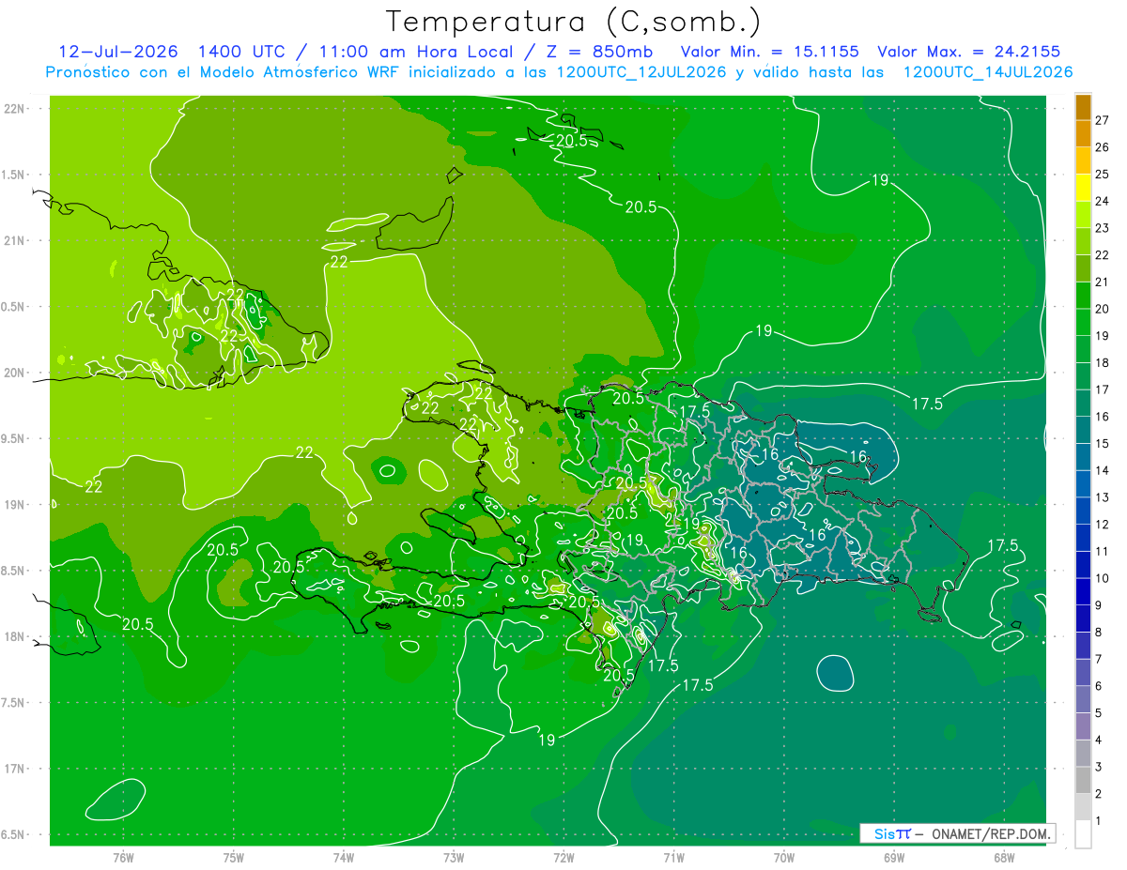Select the '73W' longitude axis label
Screen dimensions: 1127x870
(454, 858)
